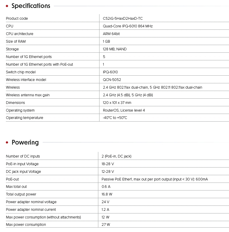229x232 pixels.
Task: Click the 128 MB, NAND storage value
Action: tap(115, 49)
